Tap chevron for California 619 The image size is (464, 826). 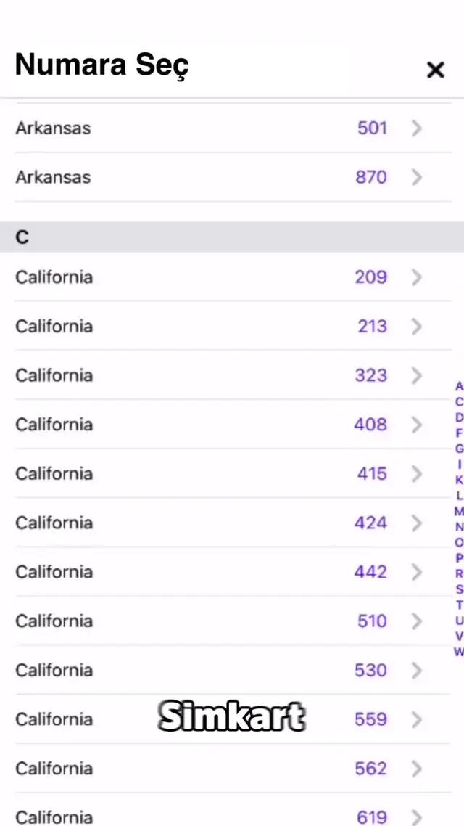pyautogui.click(x=416, y=817)
